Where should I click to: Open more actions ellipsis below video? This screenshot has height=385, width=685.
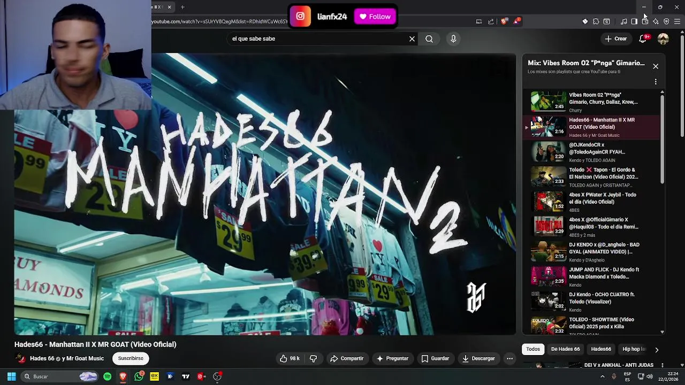coord(509,358)
